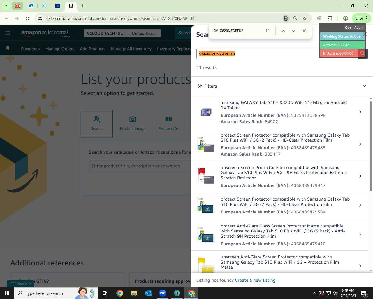The width and height of the screenshot is (373, 299).
Task: Expand upscreen 9H Glass Protection result chevron
Action: (x=360, y=176)
